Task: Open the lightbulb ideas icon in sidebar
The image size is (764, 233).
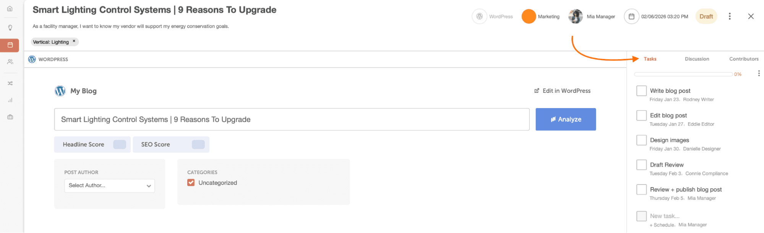Action: tap(10, 28)
